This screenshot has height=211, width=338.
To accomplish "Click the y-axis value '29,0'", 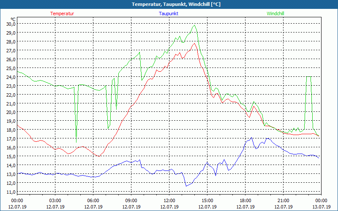I will tap(11, 33).
